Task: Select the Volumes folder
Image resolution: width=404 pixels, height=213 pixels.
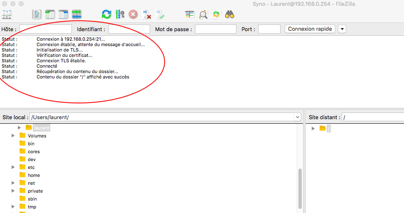Action: point(37,136)
